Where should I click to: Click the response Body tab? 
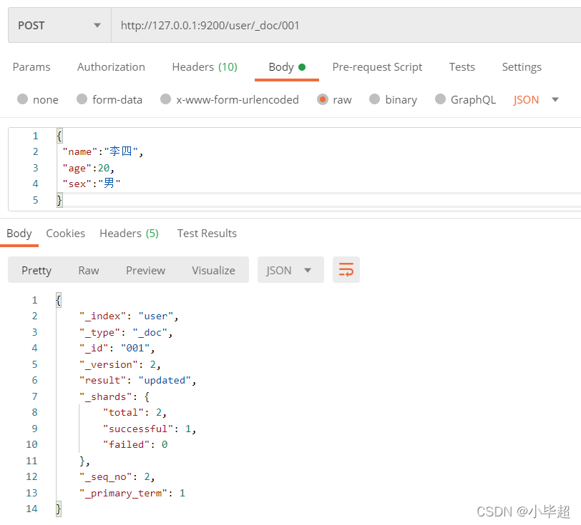(19, 234)
